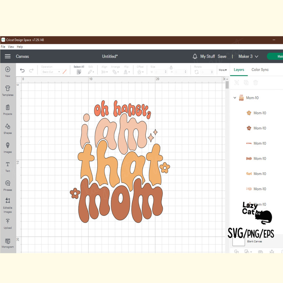Image resolution: width=283 pixels, height=283 pixels.
Task: Collapse the Mom-10 layer group
Action: point(235,98)
